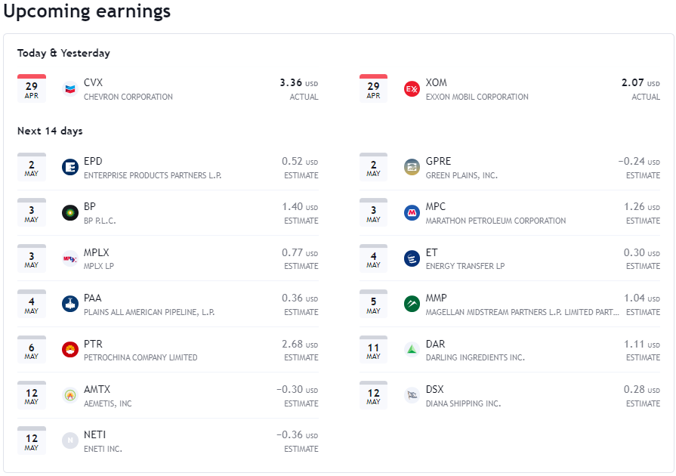Click the 2.07 USD actual value
Screen dimensions: 676x476
click(641, 83)
